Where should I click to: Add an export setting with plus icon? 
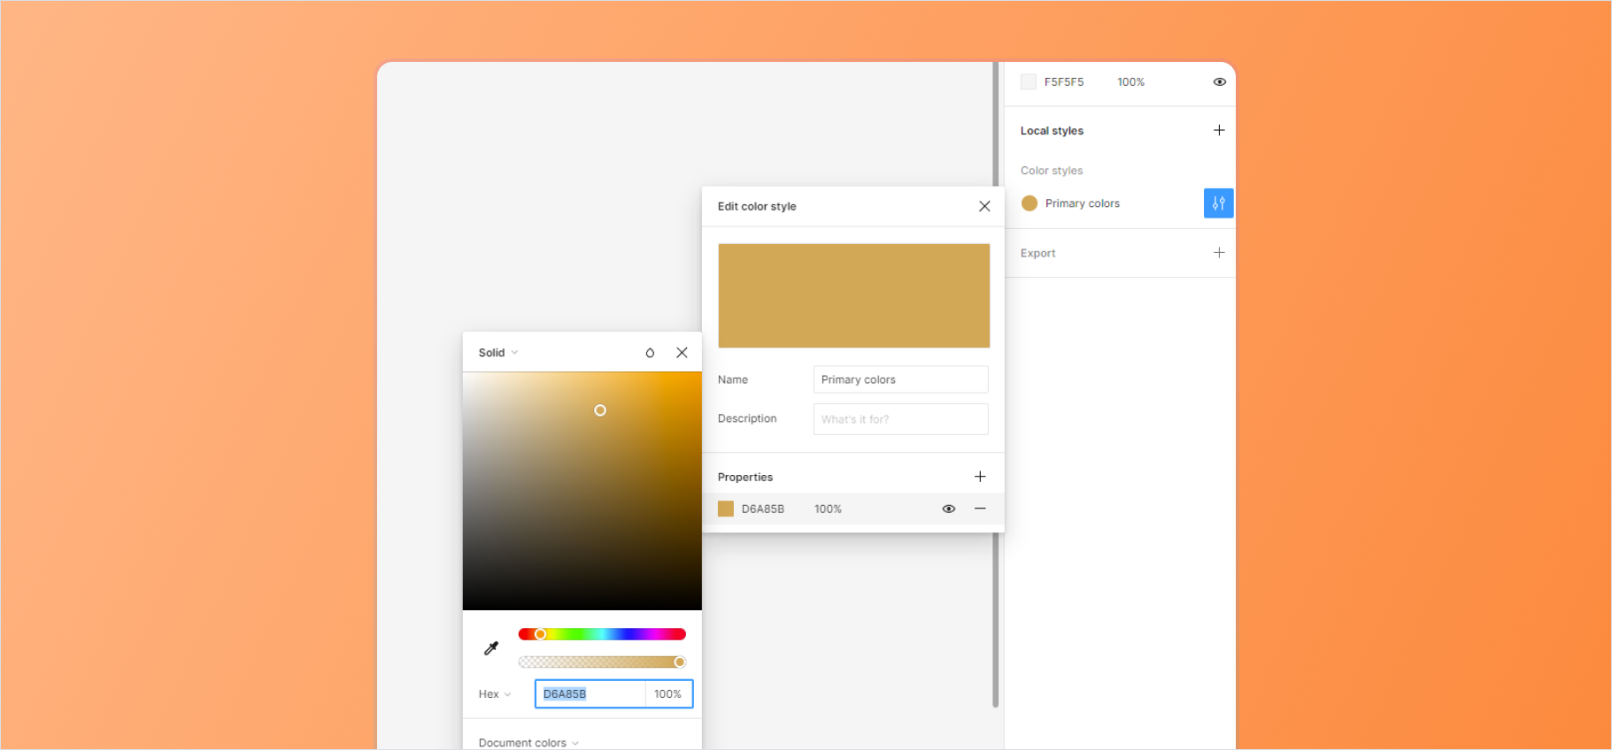(1219, 253)
